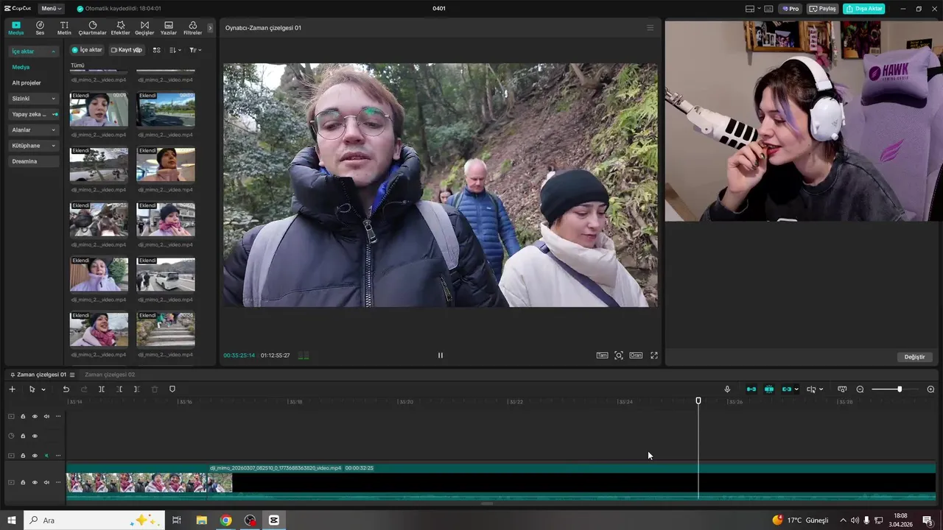The image size is (943, 530).
Task: Delete selected clip trash icon
Action: [x=155, y=389]
